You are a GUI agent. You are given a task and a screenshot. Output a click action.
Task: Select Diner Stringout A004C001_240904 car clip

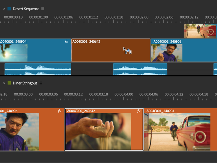click(x=181, y=129)
